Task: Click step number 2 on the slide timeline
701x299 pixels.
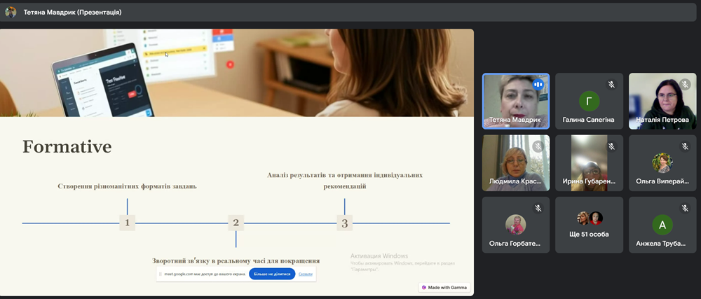Action: 236,223
